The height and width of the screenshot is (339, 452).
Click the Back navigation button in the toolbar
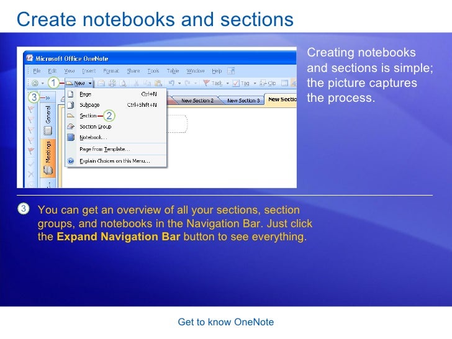point(35,83)
